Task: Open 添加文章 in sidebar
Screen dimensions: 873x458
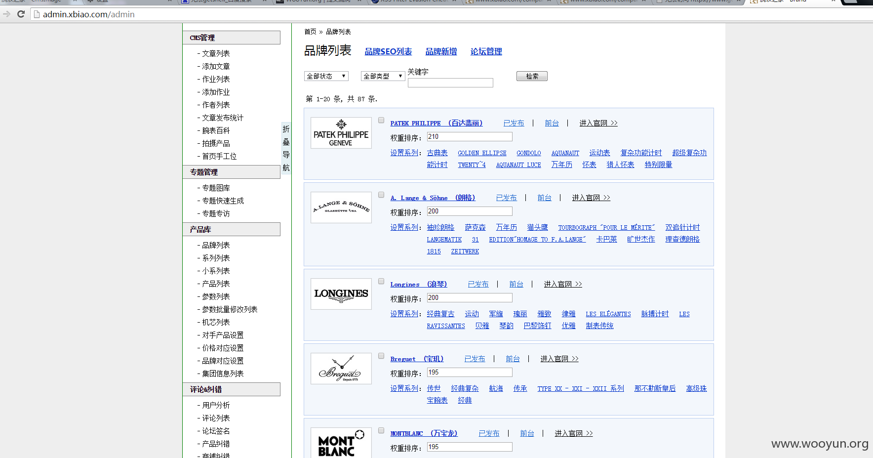Action: pos(216,66)
